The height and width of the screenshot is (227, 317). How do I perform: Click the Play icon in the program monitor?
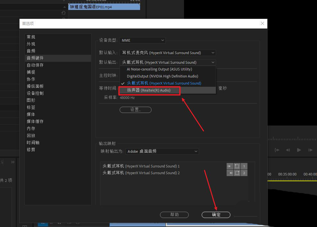[x=299, y=150]
